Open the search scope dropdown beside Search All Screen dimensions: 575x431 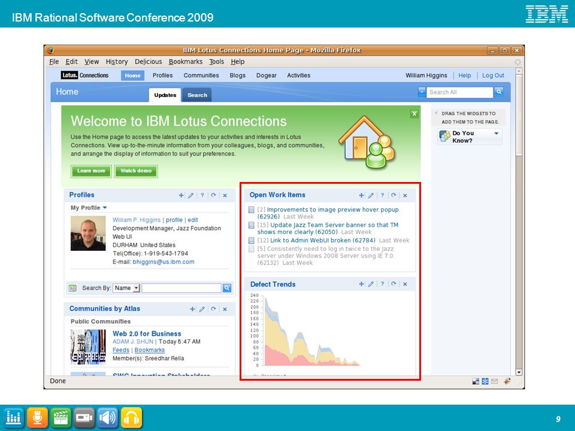tap(422, 92)
